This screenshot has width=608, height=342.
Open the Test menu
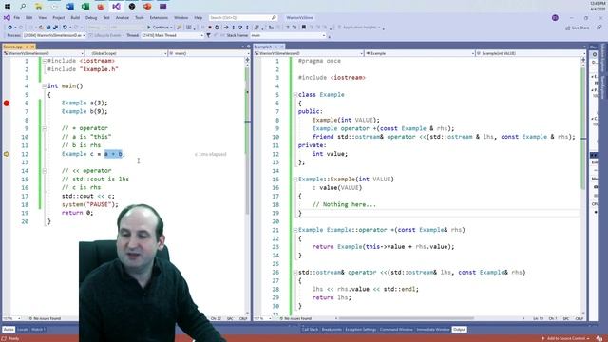[106, 17]
